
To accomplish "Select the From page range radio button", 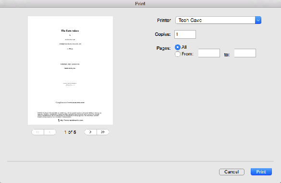I will 177,54.
